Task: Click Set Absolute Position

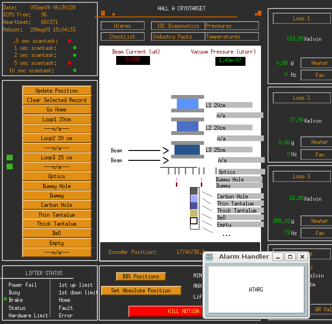Action: tap(141, 291)
